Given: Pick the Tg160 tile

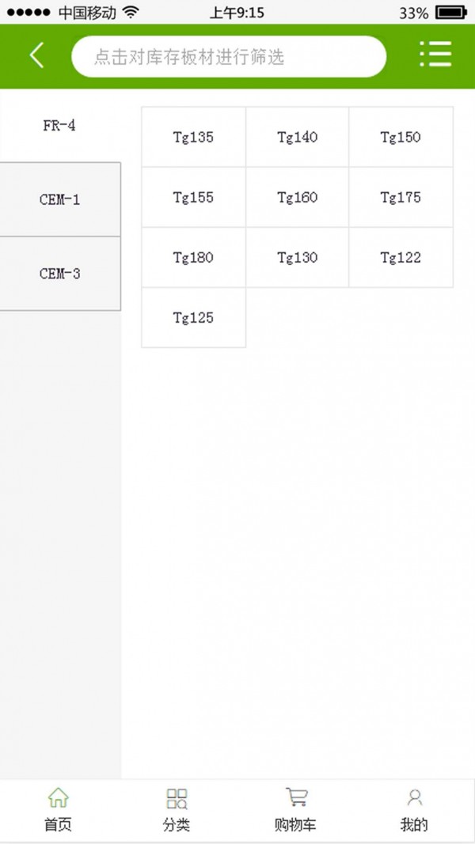Looking at the screenshot, I should tap(297, 197).
